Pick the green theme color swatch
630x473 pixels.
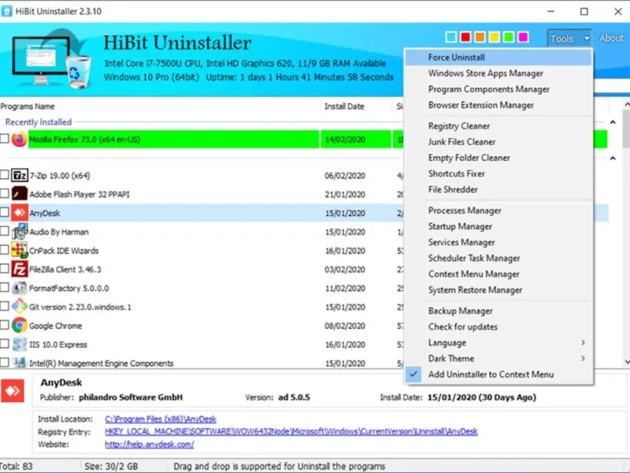pyautogui.click(x=509, y=37)
